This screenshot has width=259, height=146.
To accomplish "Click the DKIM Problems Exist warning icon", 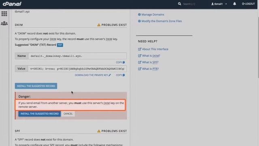I will pos(99,25).
